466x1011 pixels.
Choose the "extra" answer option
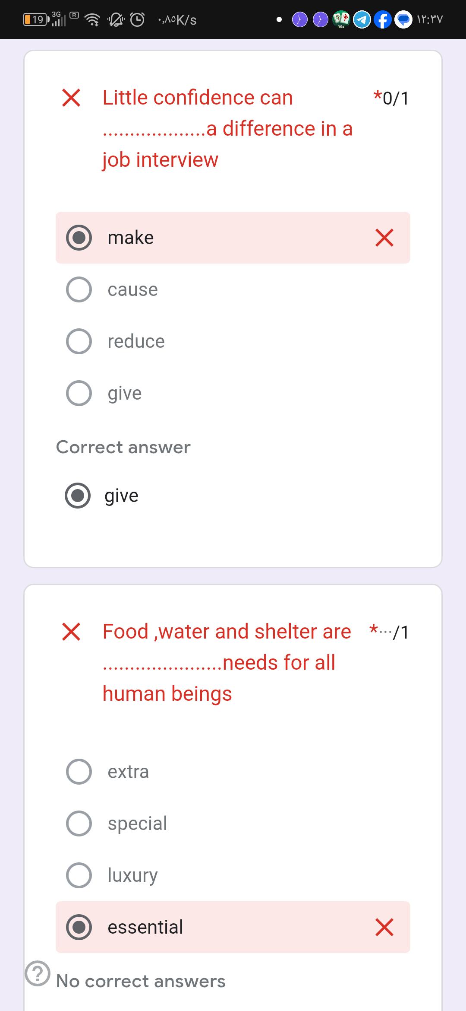click(79, 772)
